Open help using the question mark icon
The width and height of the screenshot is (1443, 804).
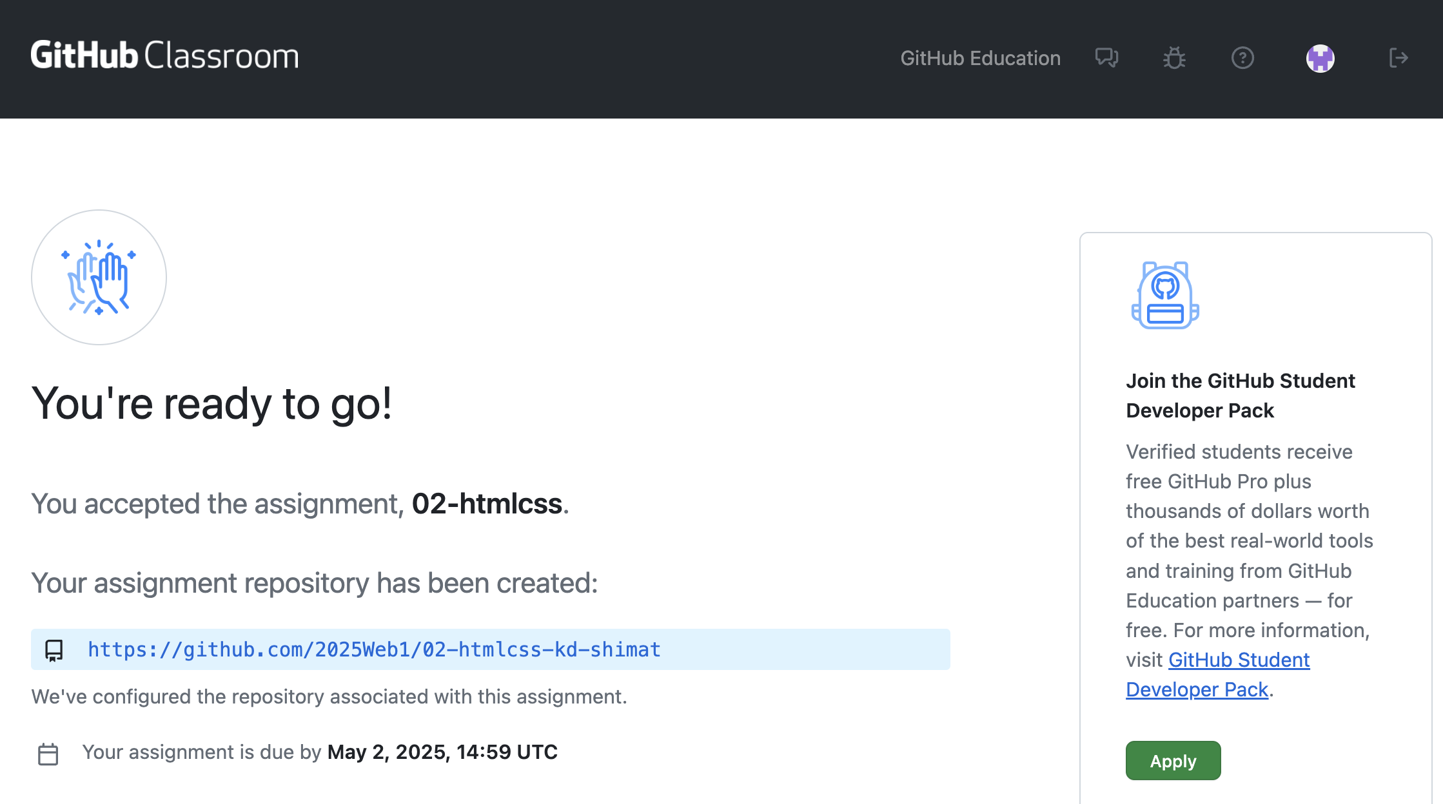(x=1242, y=58)
